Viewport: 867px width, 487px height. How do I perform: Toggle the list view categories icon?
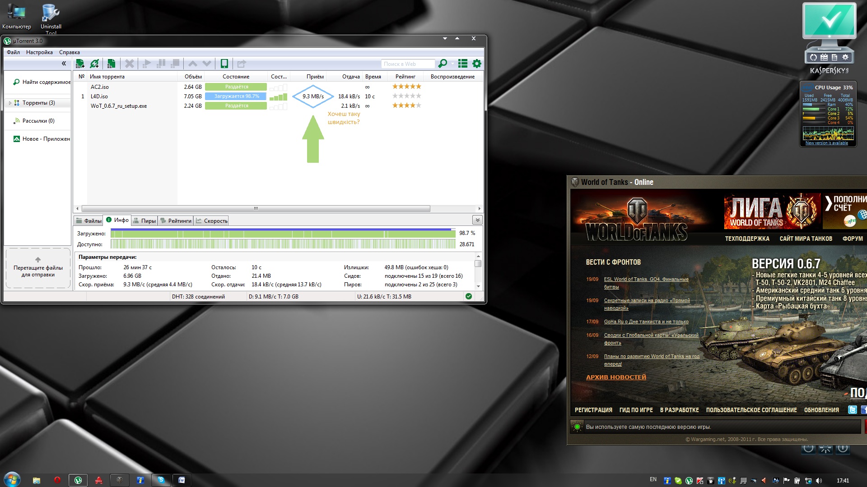tap(463, 64)
